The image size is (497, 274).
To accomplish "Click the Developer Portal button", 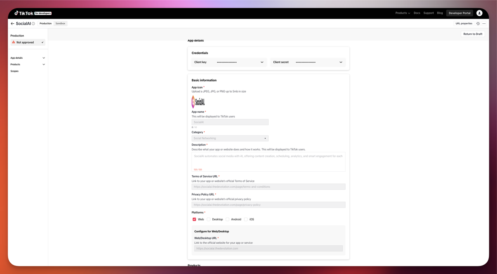I will (x=460, y=13).
